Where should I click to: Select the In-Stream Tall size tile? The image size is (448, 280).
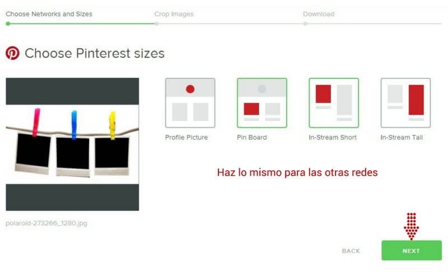(405, 102)
